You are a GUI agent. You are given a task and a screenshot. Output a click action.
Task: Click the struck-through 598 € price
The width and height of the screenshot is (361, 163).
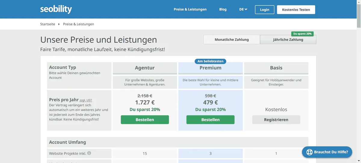coord(211,96)
